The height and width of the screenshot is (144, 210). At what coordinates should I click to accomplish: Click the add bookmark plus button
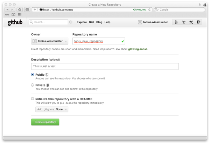35,9
